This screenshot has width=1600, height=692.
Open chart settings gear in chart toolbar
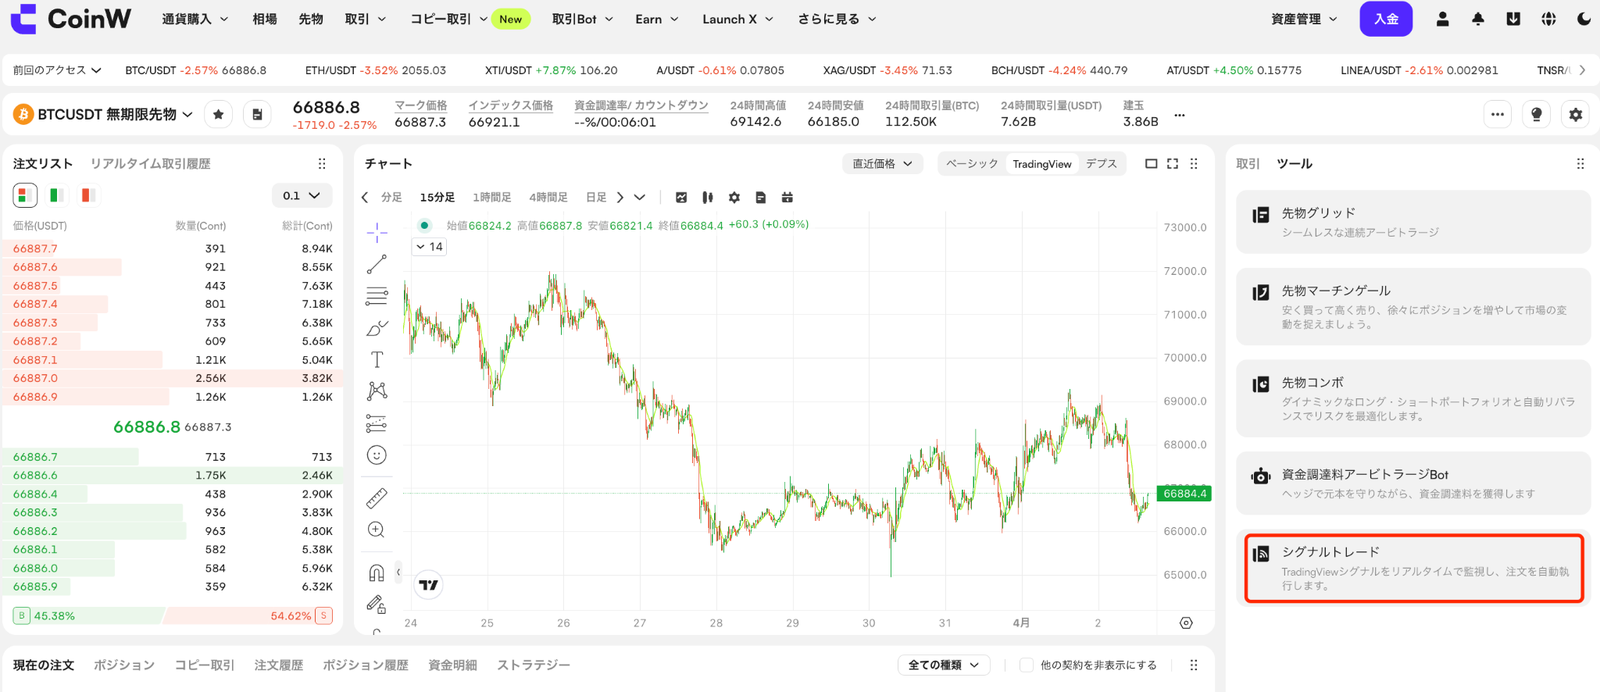click(x=734, y=198)
